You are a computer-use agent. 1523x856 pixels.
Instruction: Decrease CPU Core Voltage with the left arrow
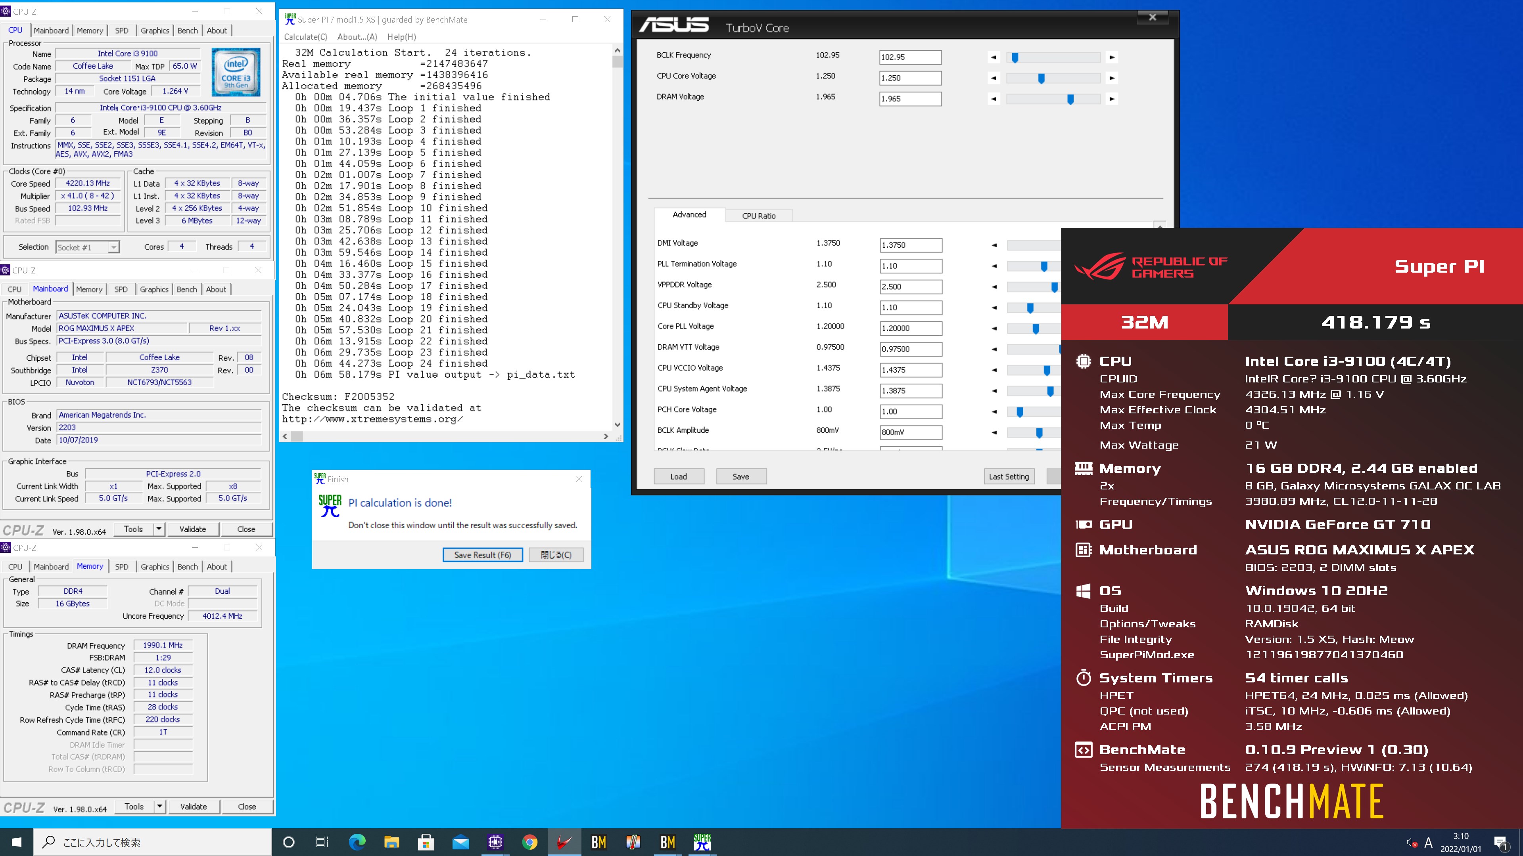pyautogui.click(x=994, y=78)
